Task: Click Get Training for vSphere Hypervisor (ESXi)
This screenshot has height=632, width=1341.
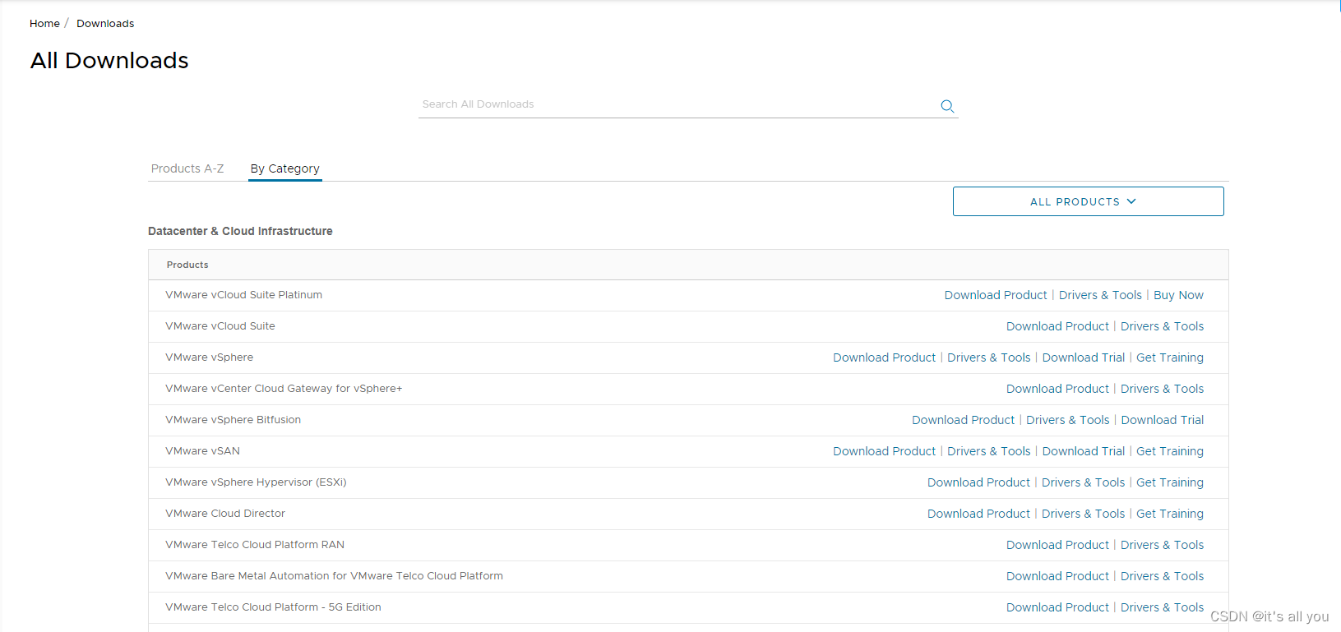Action: click(x=1169, y=482)
